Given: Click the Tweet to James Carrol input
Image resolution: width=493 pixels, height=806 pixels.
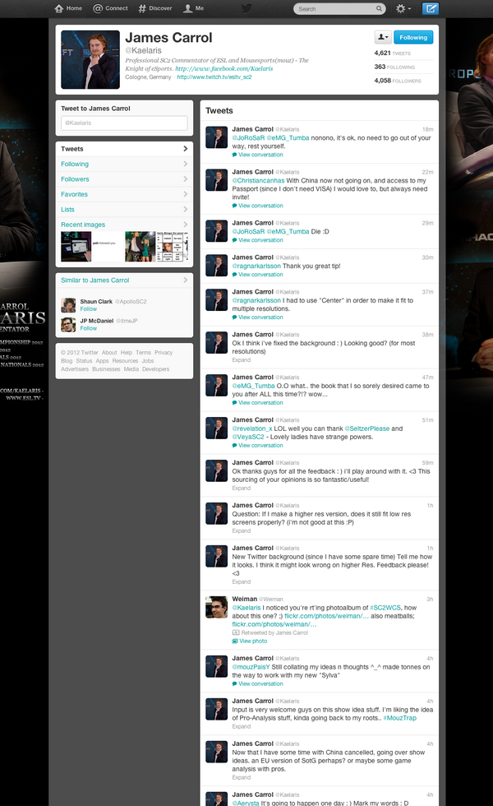Looking at the screenshot, I should point(124,123).
